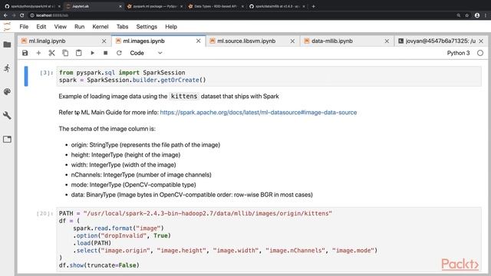Switch to pyspark.ml package browser tab

point(155,6)
